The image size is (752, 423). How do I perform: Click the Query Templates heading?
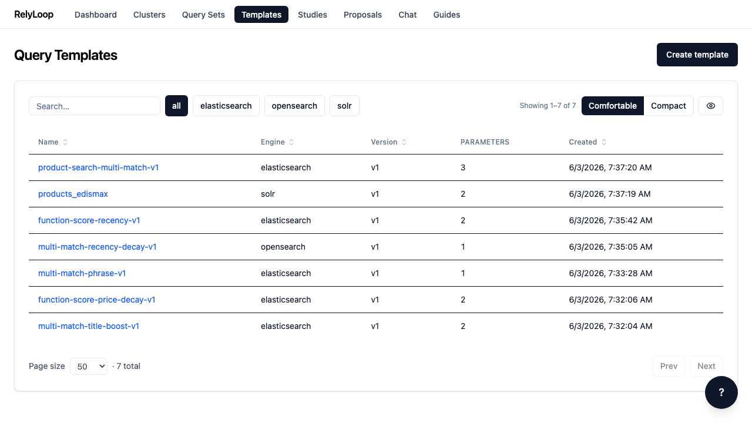[66, 55]
